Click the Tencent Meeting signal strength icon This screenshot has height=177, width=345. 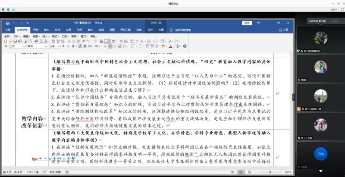click(x=13, y=9)
